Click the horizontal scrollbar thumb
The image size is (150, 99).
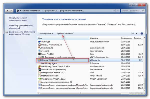point(80,93)
